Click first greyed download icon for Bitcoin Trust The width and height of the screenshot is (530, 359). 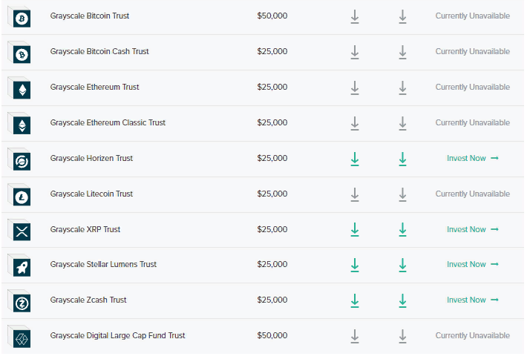355,16
